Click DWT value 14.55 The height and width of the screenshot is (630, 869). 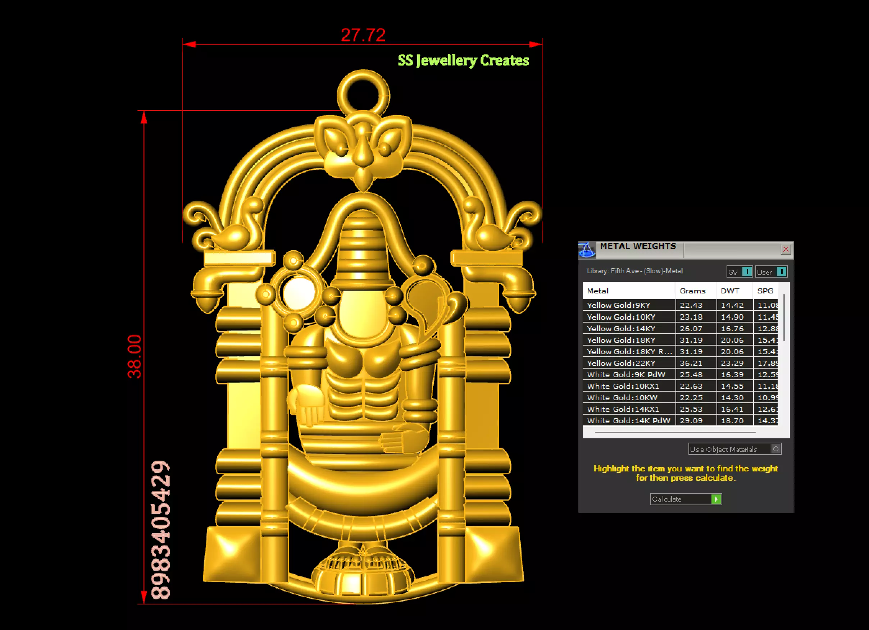(x=732, y=386)
